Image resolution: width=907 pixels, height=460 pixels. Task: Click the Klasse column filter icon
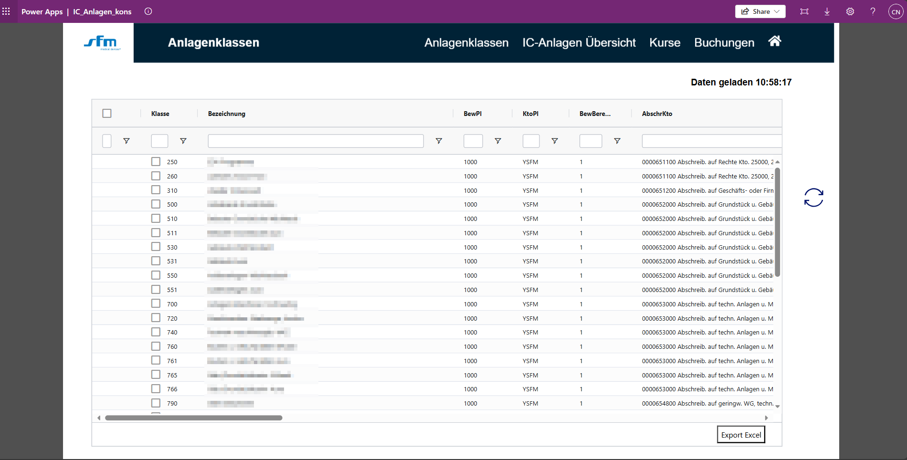coord(183,141)
